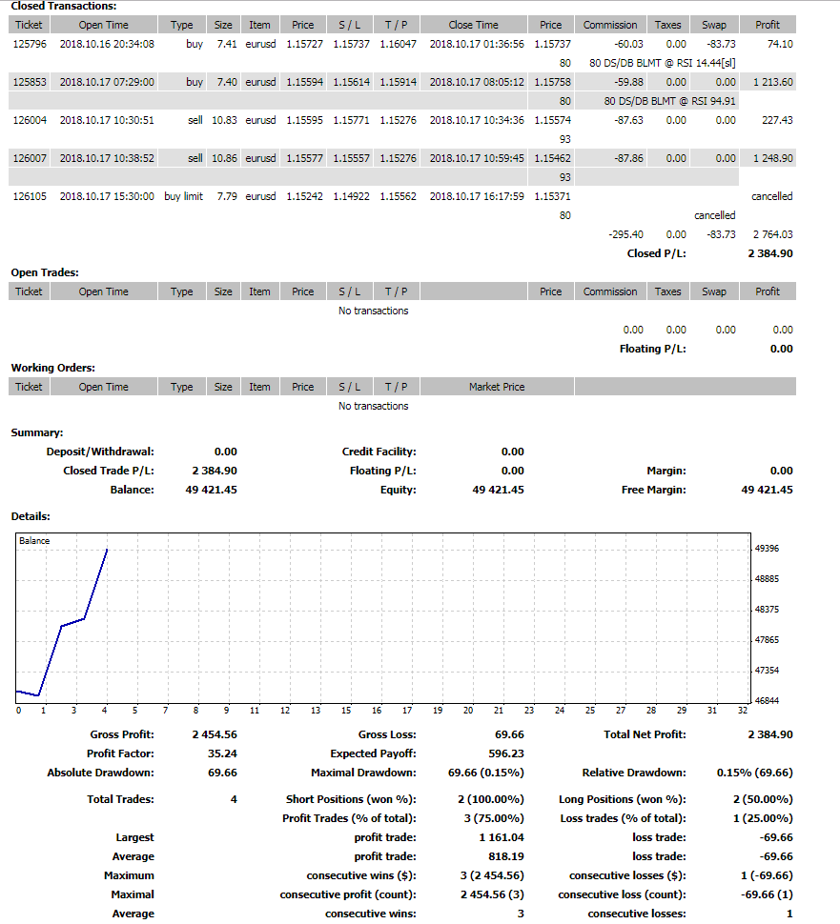Viewport: 840px width, 924px height.
Task: Click the peak of the balance curve line
Action: click(x=107, y=550)
